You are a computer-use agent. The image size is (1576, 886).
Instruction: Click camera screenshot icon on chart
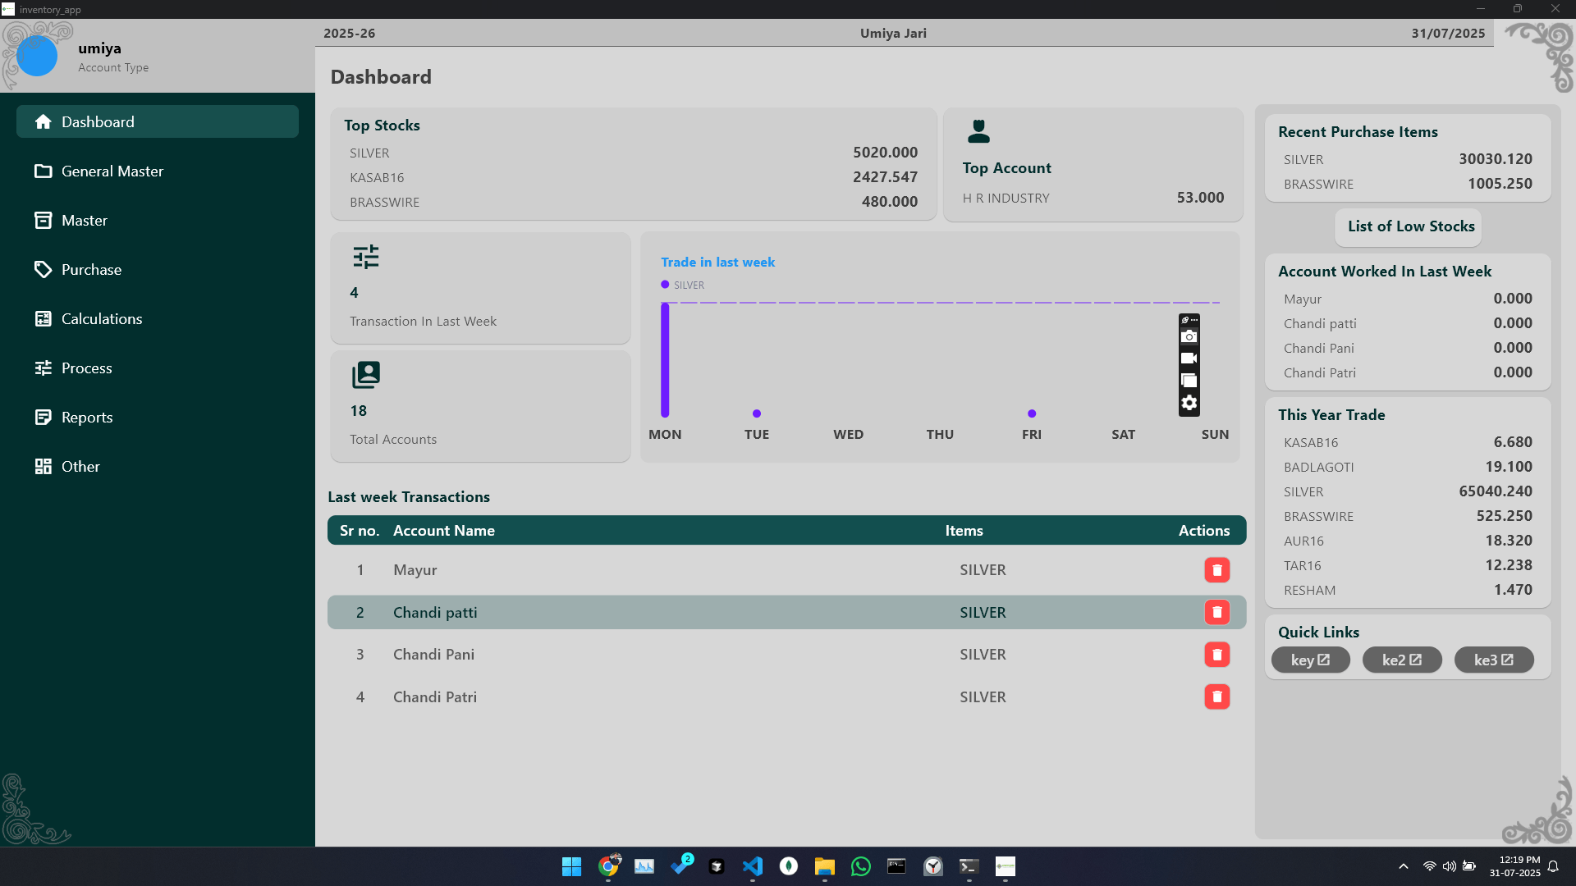pos(1189,337)
